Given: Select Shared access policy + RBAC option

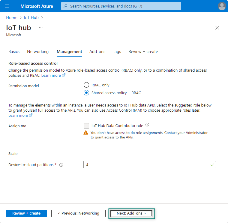Looking at the screenshot, I should pyautogui.click(x=86, y=93).
